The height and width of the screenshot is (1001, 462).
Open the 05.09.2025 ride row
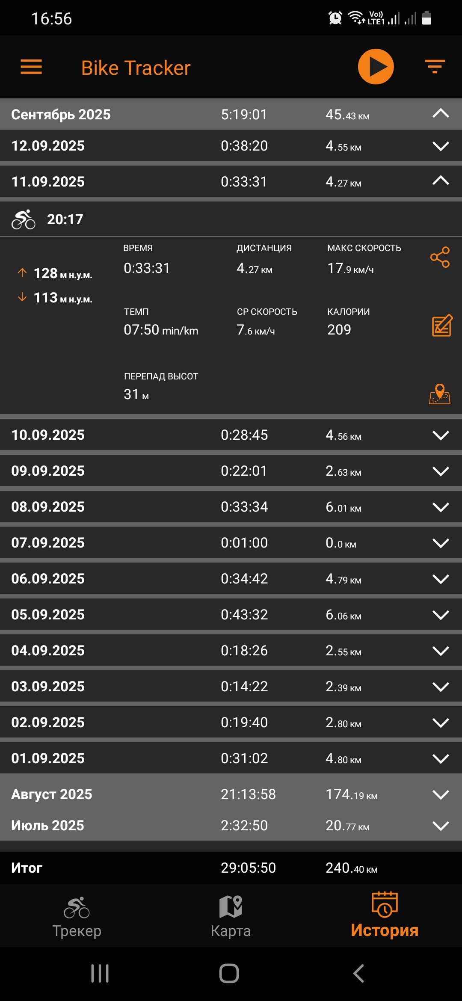tap(231, 615)
